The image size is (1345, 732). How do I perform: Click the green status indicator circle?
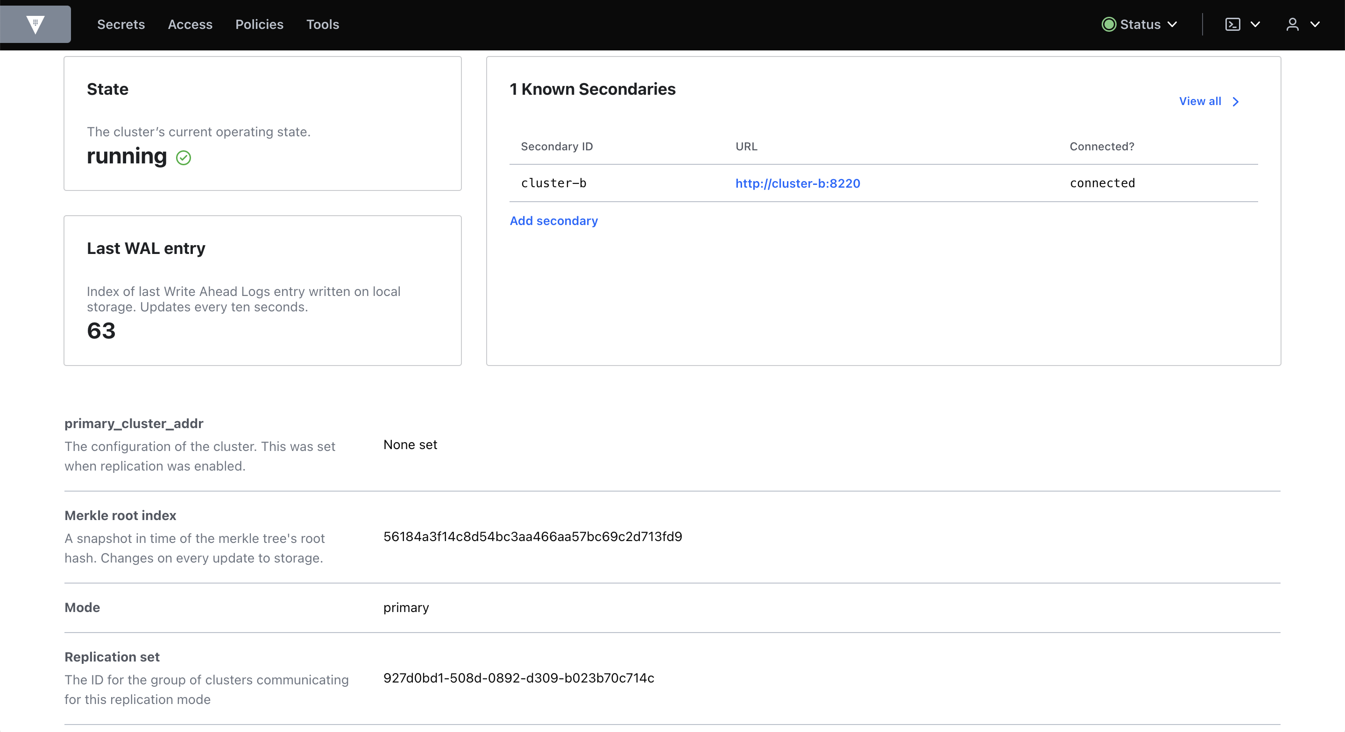[x=1108, y=25]
